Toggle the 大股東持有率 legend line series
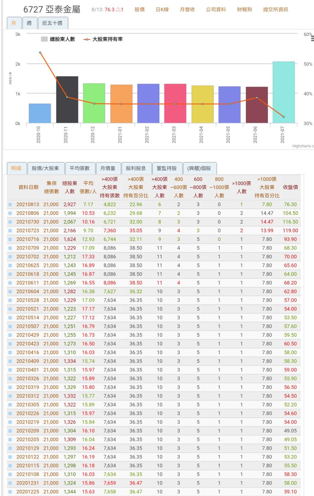 pyautogui.click(x=103, y=39)
